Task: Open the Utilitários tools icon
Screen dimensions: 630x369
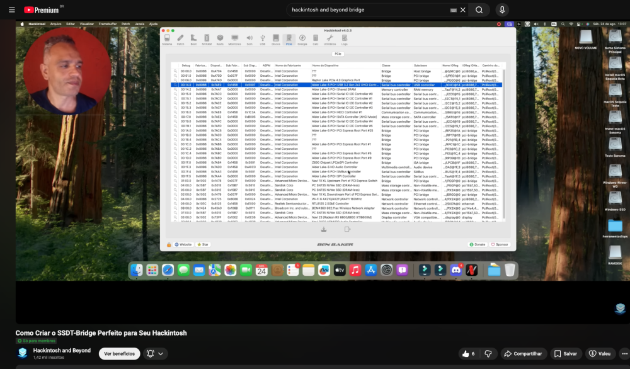Action: click(330, 39)
